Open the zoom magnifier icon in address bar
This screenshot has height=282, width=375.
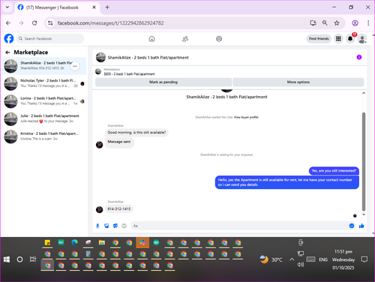[x=325, y=23]
